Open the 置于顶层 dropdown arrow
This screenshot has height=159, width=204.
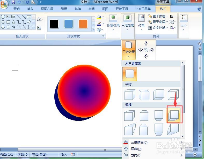point(167,16)
